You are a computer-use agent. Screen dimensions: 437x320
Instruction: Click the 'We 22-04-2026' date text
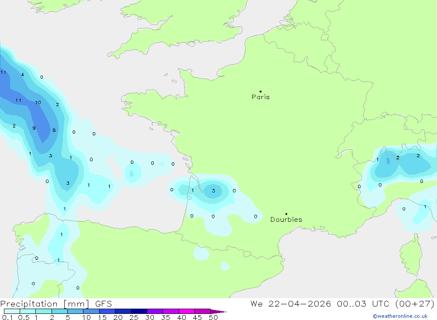(291, 304)
